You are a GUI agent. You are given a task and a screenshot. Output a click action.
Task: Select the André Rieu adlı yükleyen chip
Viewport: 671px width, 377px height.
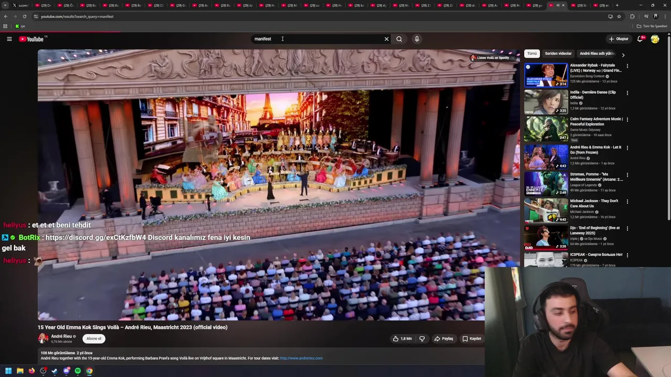(x=597, y=53)
